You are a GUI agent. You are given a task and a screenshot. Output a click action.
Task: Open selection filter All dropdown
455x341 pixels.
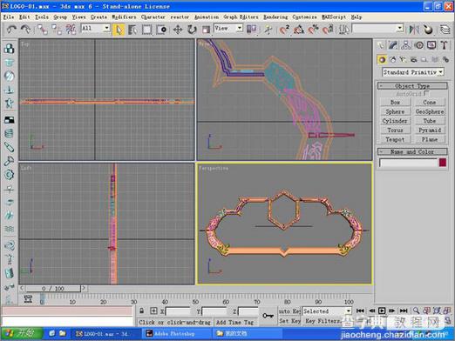[95, 28]
